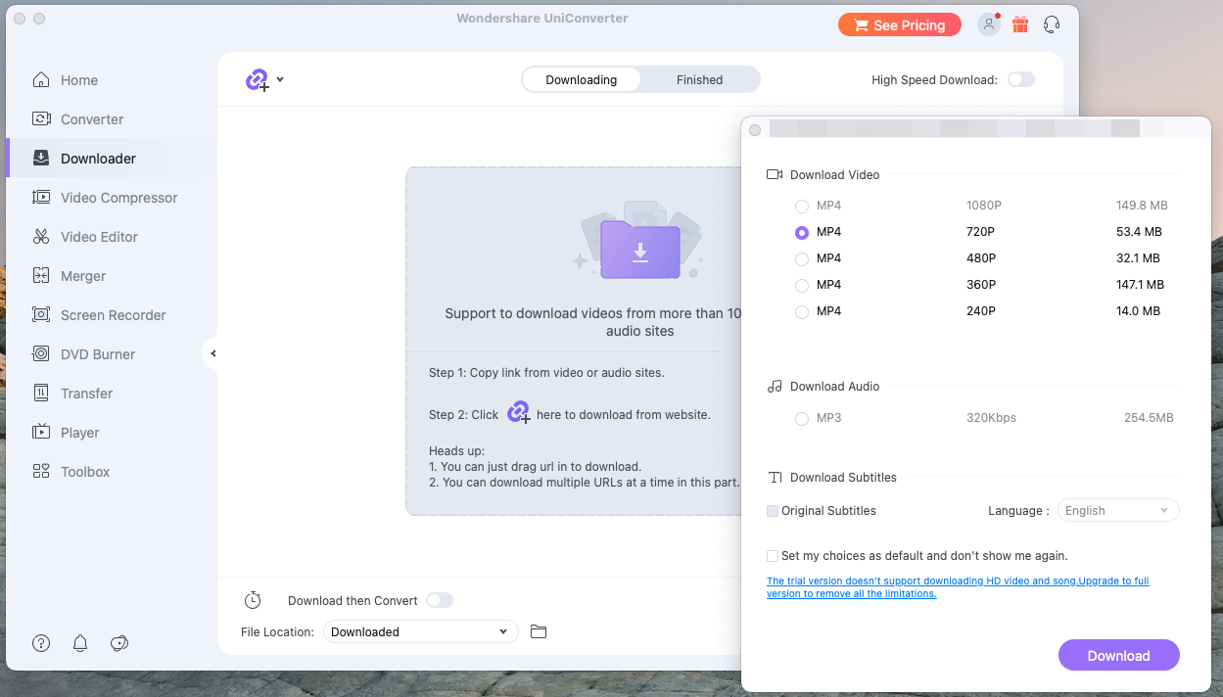Open the notifications bell
The height and width of the screenshot is (697, 1223).
[80, 643]
